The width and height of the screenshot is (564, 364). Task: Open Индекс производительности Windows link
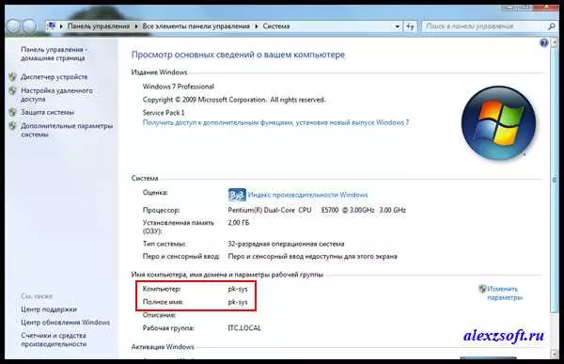click(308, 195)
